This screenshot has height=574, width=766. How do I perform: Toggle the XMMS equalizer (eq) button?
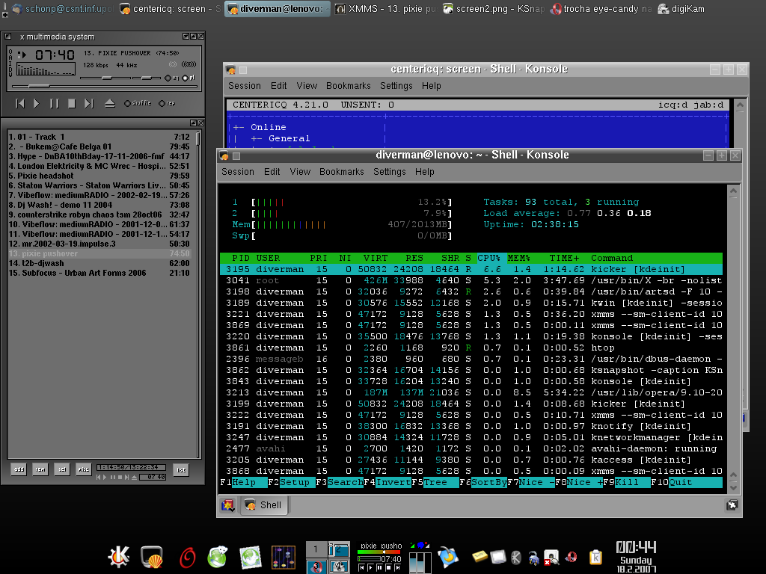click(x=171, y=78)
